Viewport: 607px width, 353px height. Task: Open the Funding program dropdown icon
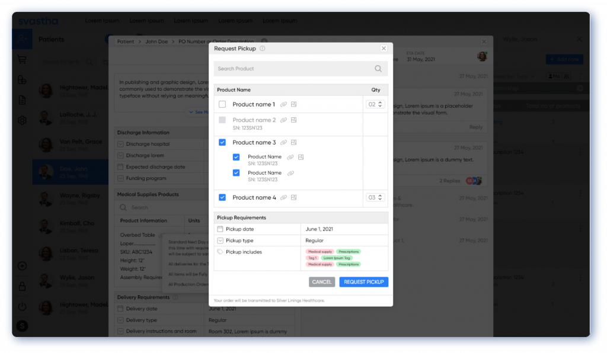120,178
